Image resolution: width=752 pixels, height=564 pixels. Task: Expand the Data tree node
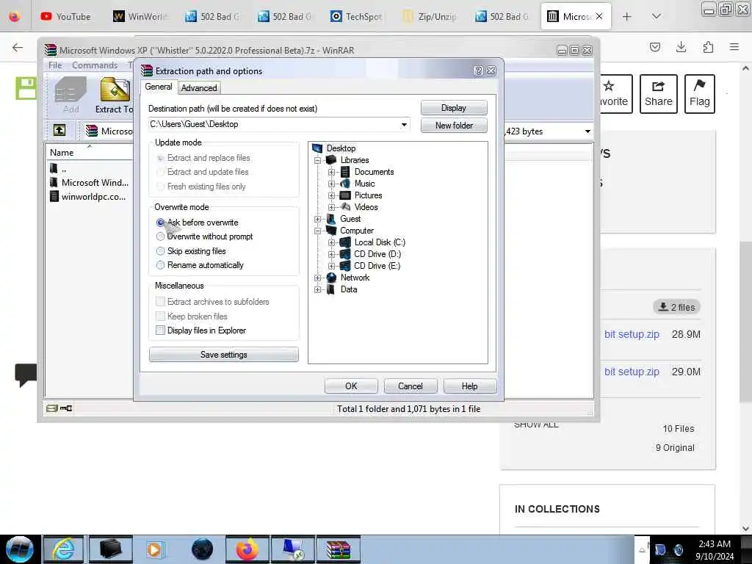pos(317,289)
